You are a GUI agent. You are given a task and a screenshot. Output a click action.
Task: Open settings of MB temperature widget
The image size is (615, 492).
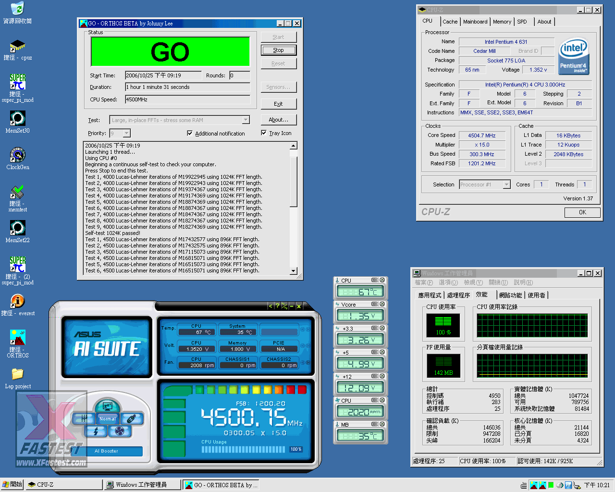tap(375, 424)
